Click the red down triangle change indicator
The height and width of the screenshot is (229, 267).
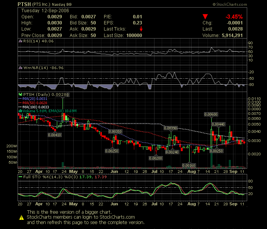[205, 17]
